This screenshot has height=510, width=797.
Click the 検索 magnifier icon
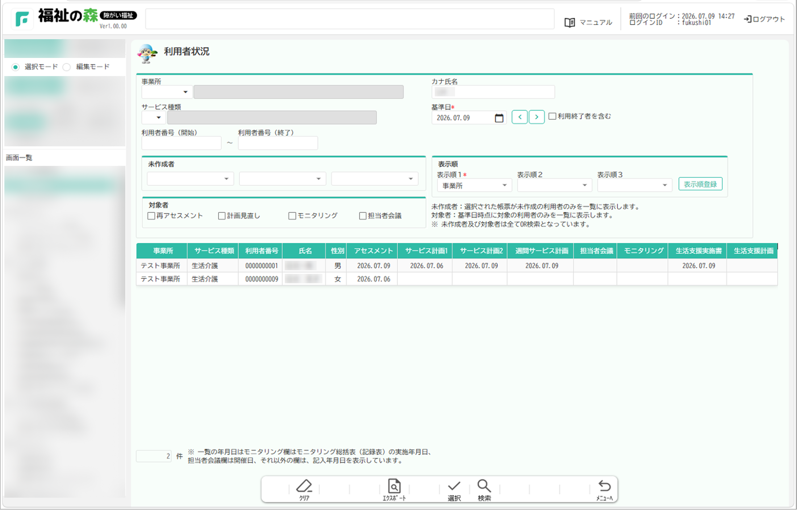[x=484, y=486]
